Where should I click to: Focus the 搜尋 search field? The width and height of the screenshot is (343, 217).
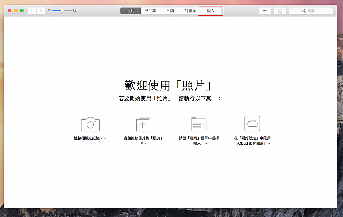tap(311, 11)
